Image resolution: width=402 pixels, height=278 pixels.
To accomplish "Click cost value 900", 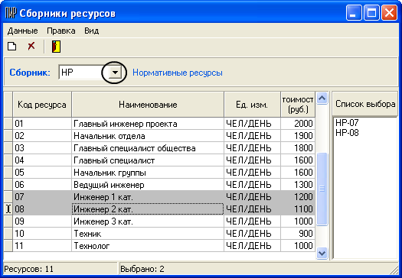I will [298, 234].
